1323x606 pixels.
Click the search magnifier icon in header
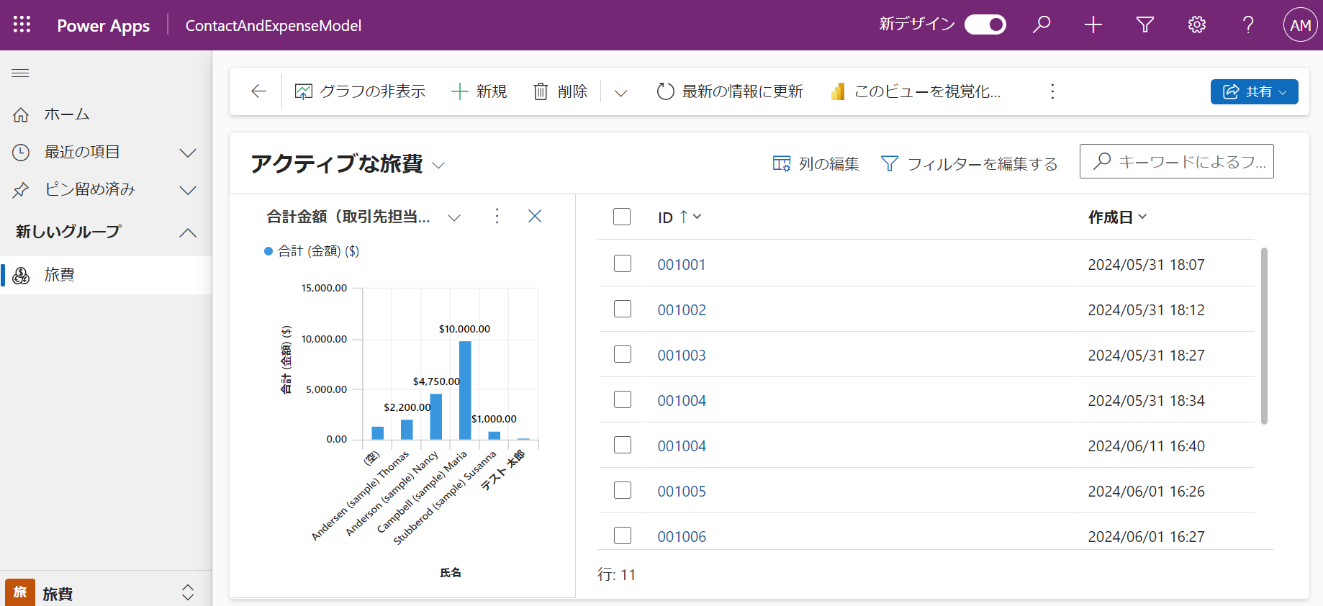1042,25
